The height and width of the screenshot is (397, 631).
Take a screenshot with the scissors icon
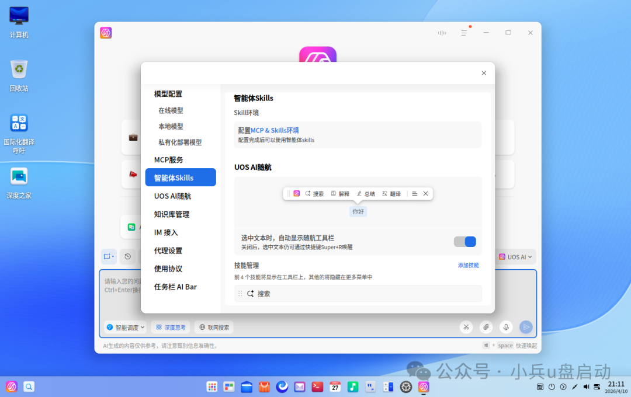(x=466, y=327)
